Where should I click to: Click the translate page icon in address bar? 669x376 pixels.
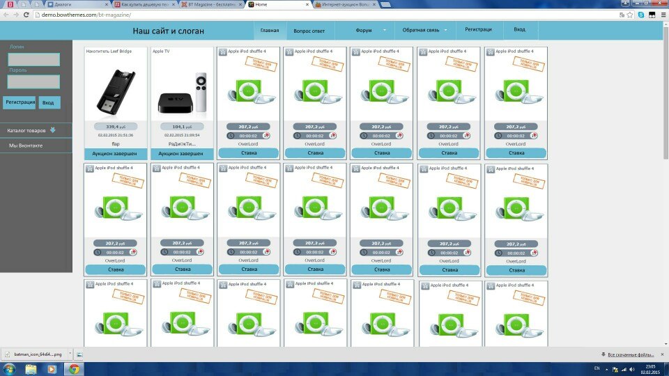[622, 15]
